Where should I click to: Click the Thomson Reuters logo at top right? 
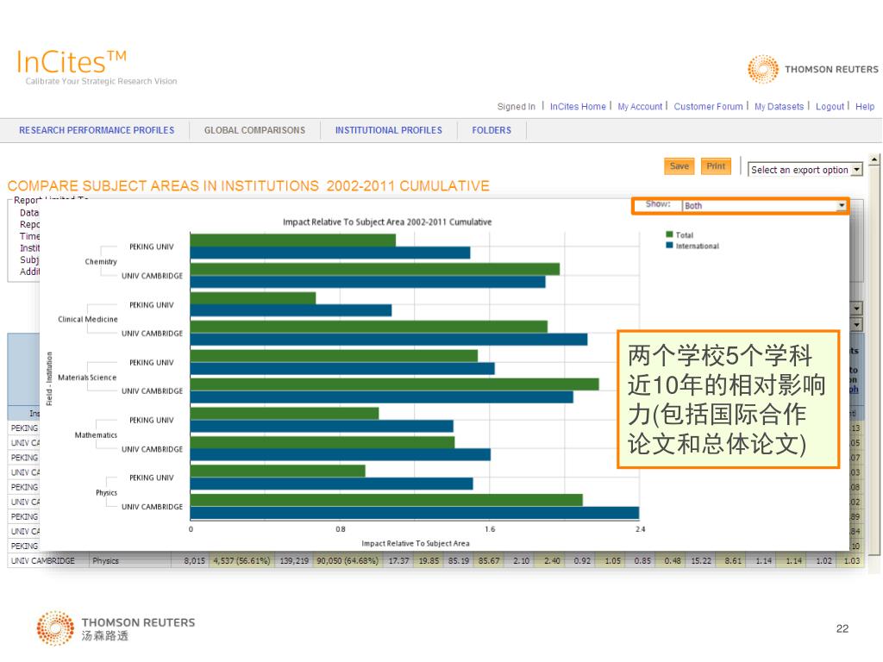pyautogui.click(x=812, y=69)
